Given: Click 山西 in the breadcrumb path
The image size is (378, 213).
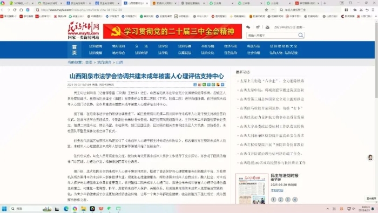Looking at the screenshot, I should tap(119, 63).
